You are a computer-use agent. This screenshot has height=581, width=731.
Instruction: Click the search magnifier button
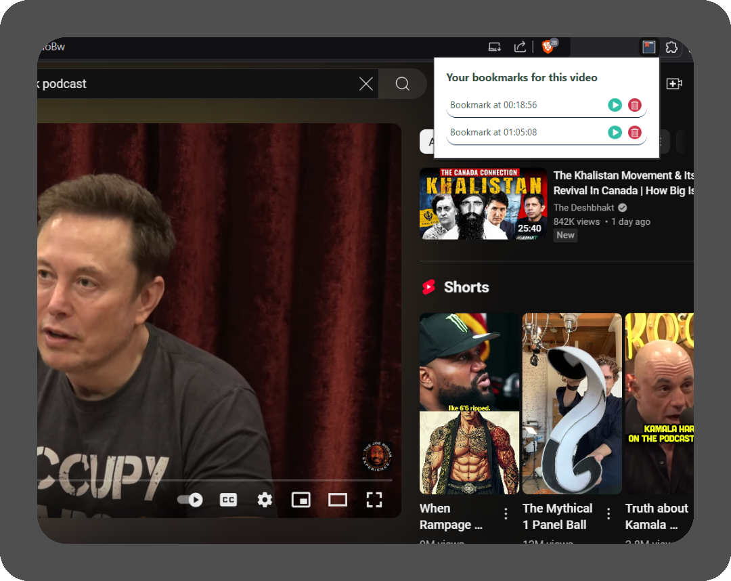tap(402, 84)
